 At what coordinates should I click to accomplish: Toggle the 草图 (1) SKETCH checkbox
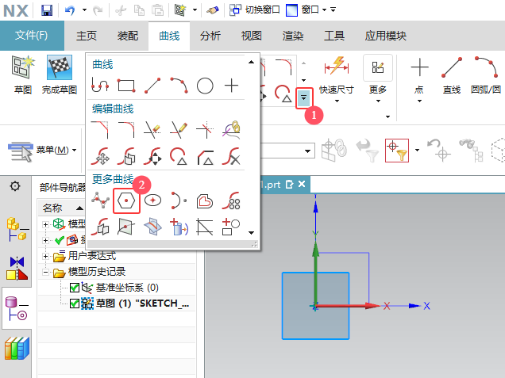click(x=75, y=304)
